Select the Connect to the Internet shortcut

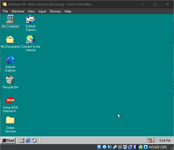[x=31, y=39]
